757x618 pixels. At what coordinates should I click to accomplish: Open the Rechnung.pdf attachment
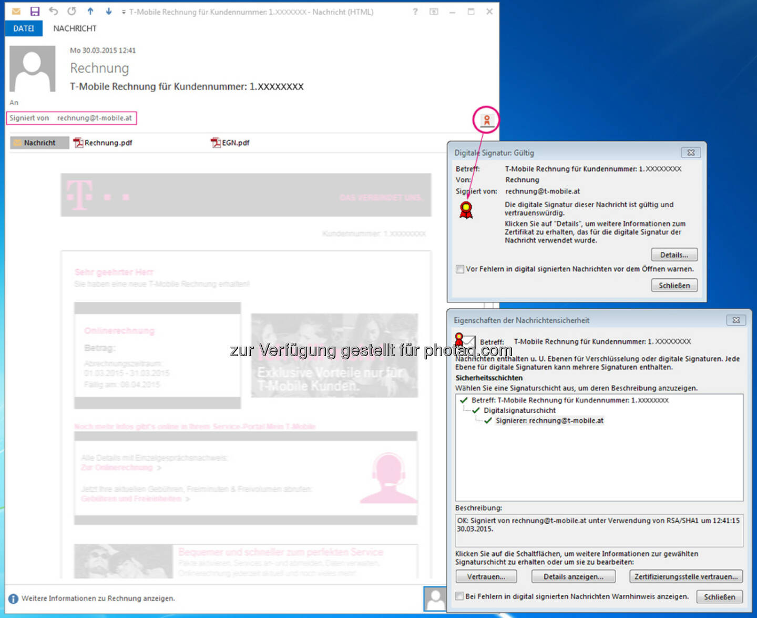click(103, 143)
